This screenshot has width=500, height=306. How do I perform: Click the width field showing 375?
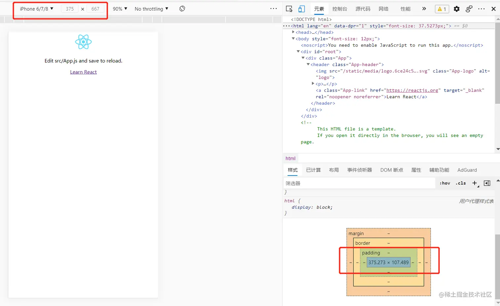click(x=70, y=9)
